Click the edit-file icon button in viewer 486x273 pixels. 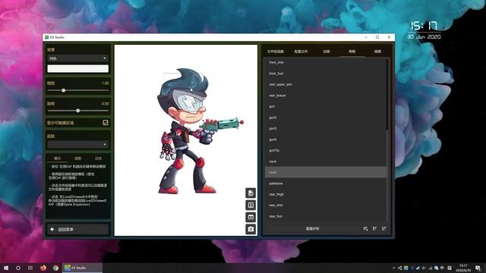coord(251,193)
